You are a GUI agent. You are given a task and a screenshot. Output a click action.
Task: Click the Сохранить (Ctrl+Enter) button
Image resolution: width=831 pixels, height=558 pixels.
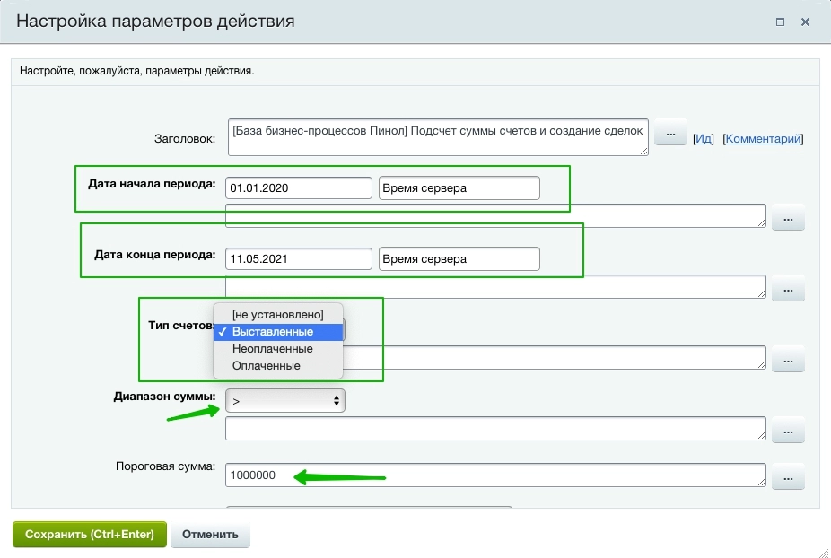(89, 534)
